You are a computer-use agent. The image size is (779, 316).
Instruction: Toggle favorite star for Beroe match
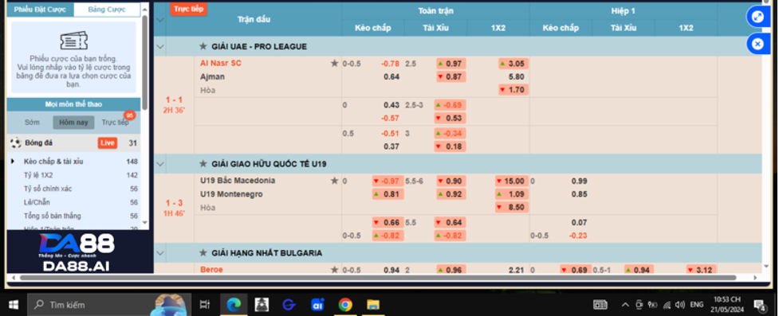point(334,270)
